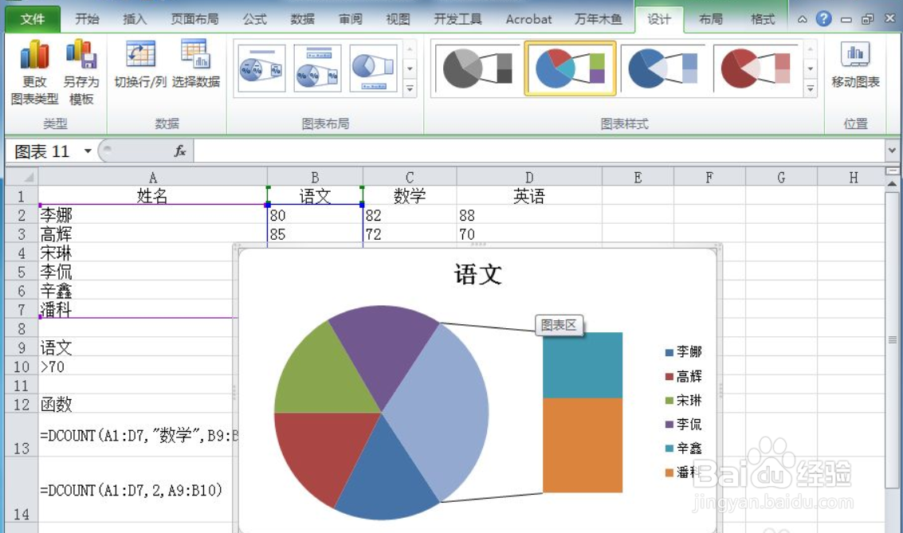Select the currently highlighted colorful chart style
Viewport: 903px width, 533px height.
tap(568, 68)
